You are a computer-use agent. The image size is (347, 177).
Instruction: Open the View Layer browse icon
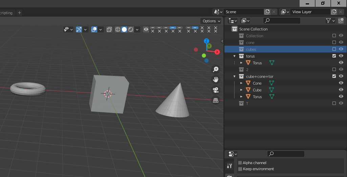[x=285, y=12]
